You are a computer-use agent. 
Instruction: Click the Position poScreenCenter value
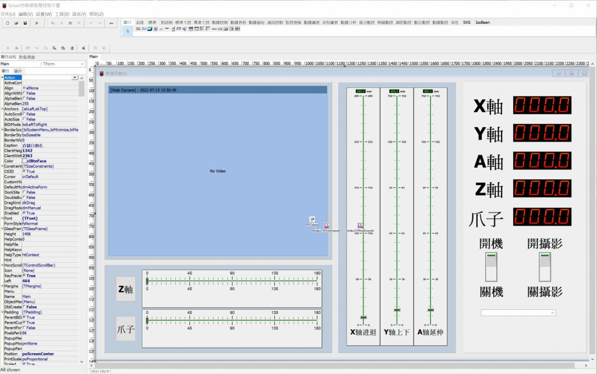50,354
